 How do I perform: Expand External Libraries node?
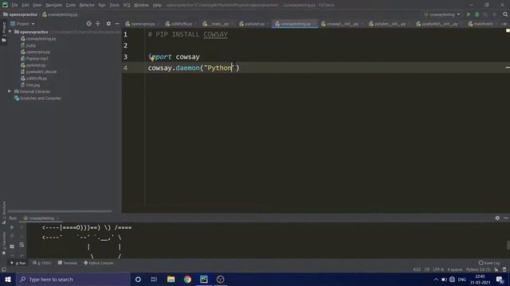(10, 91)
